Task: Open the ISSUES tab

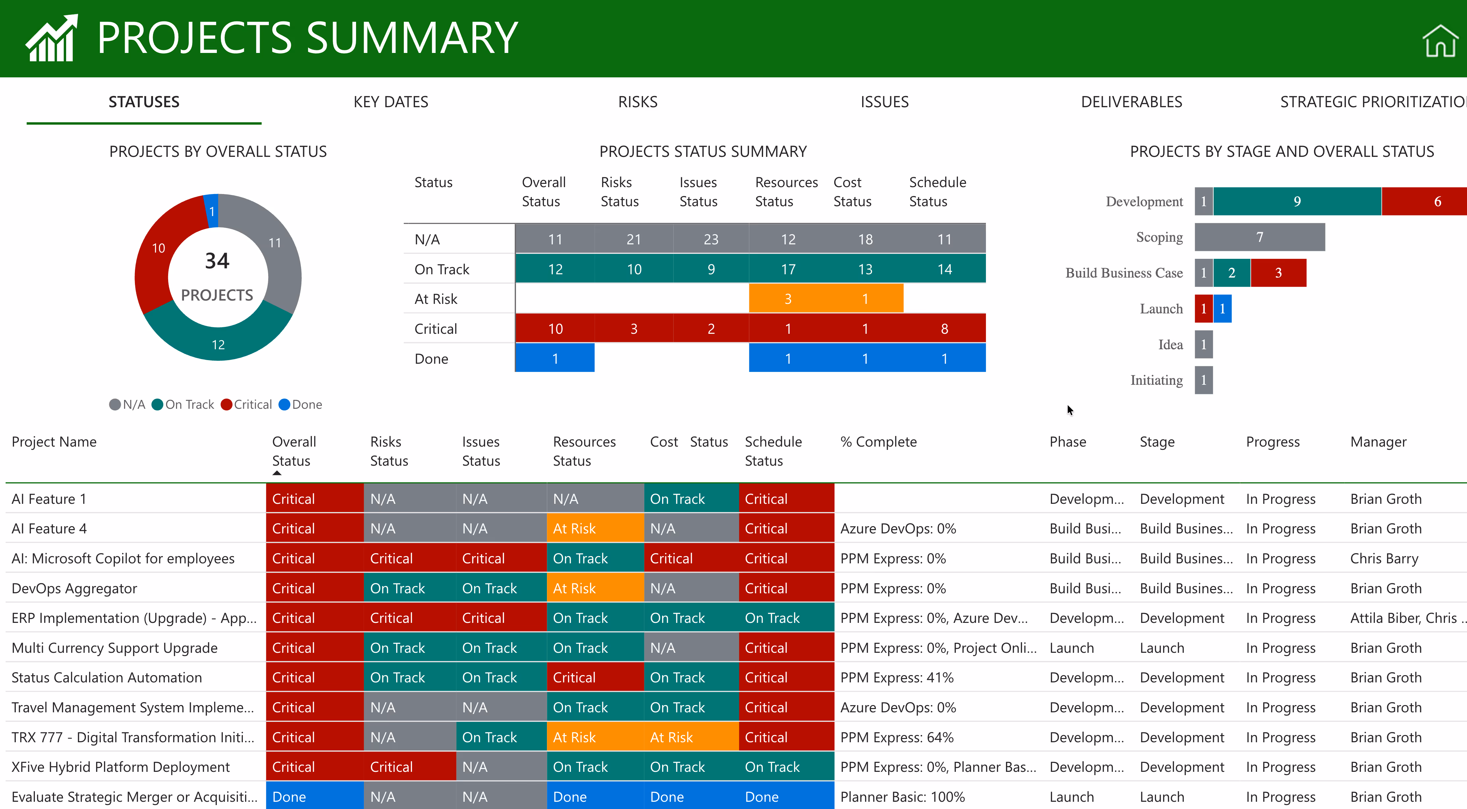Action: point(884,102)
